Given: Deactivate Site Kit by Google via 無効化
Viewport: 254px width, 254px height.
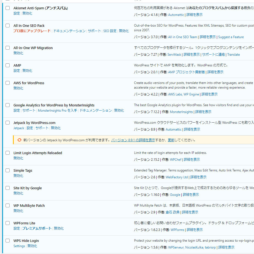Looking at the screenshot, I should [18, 193].
